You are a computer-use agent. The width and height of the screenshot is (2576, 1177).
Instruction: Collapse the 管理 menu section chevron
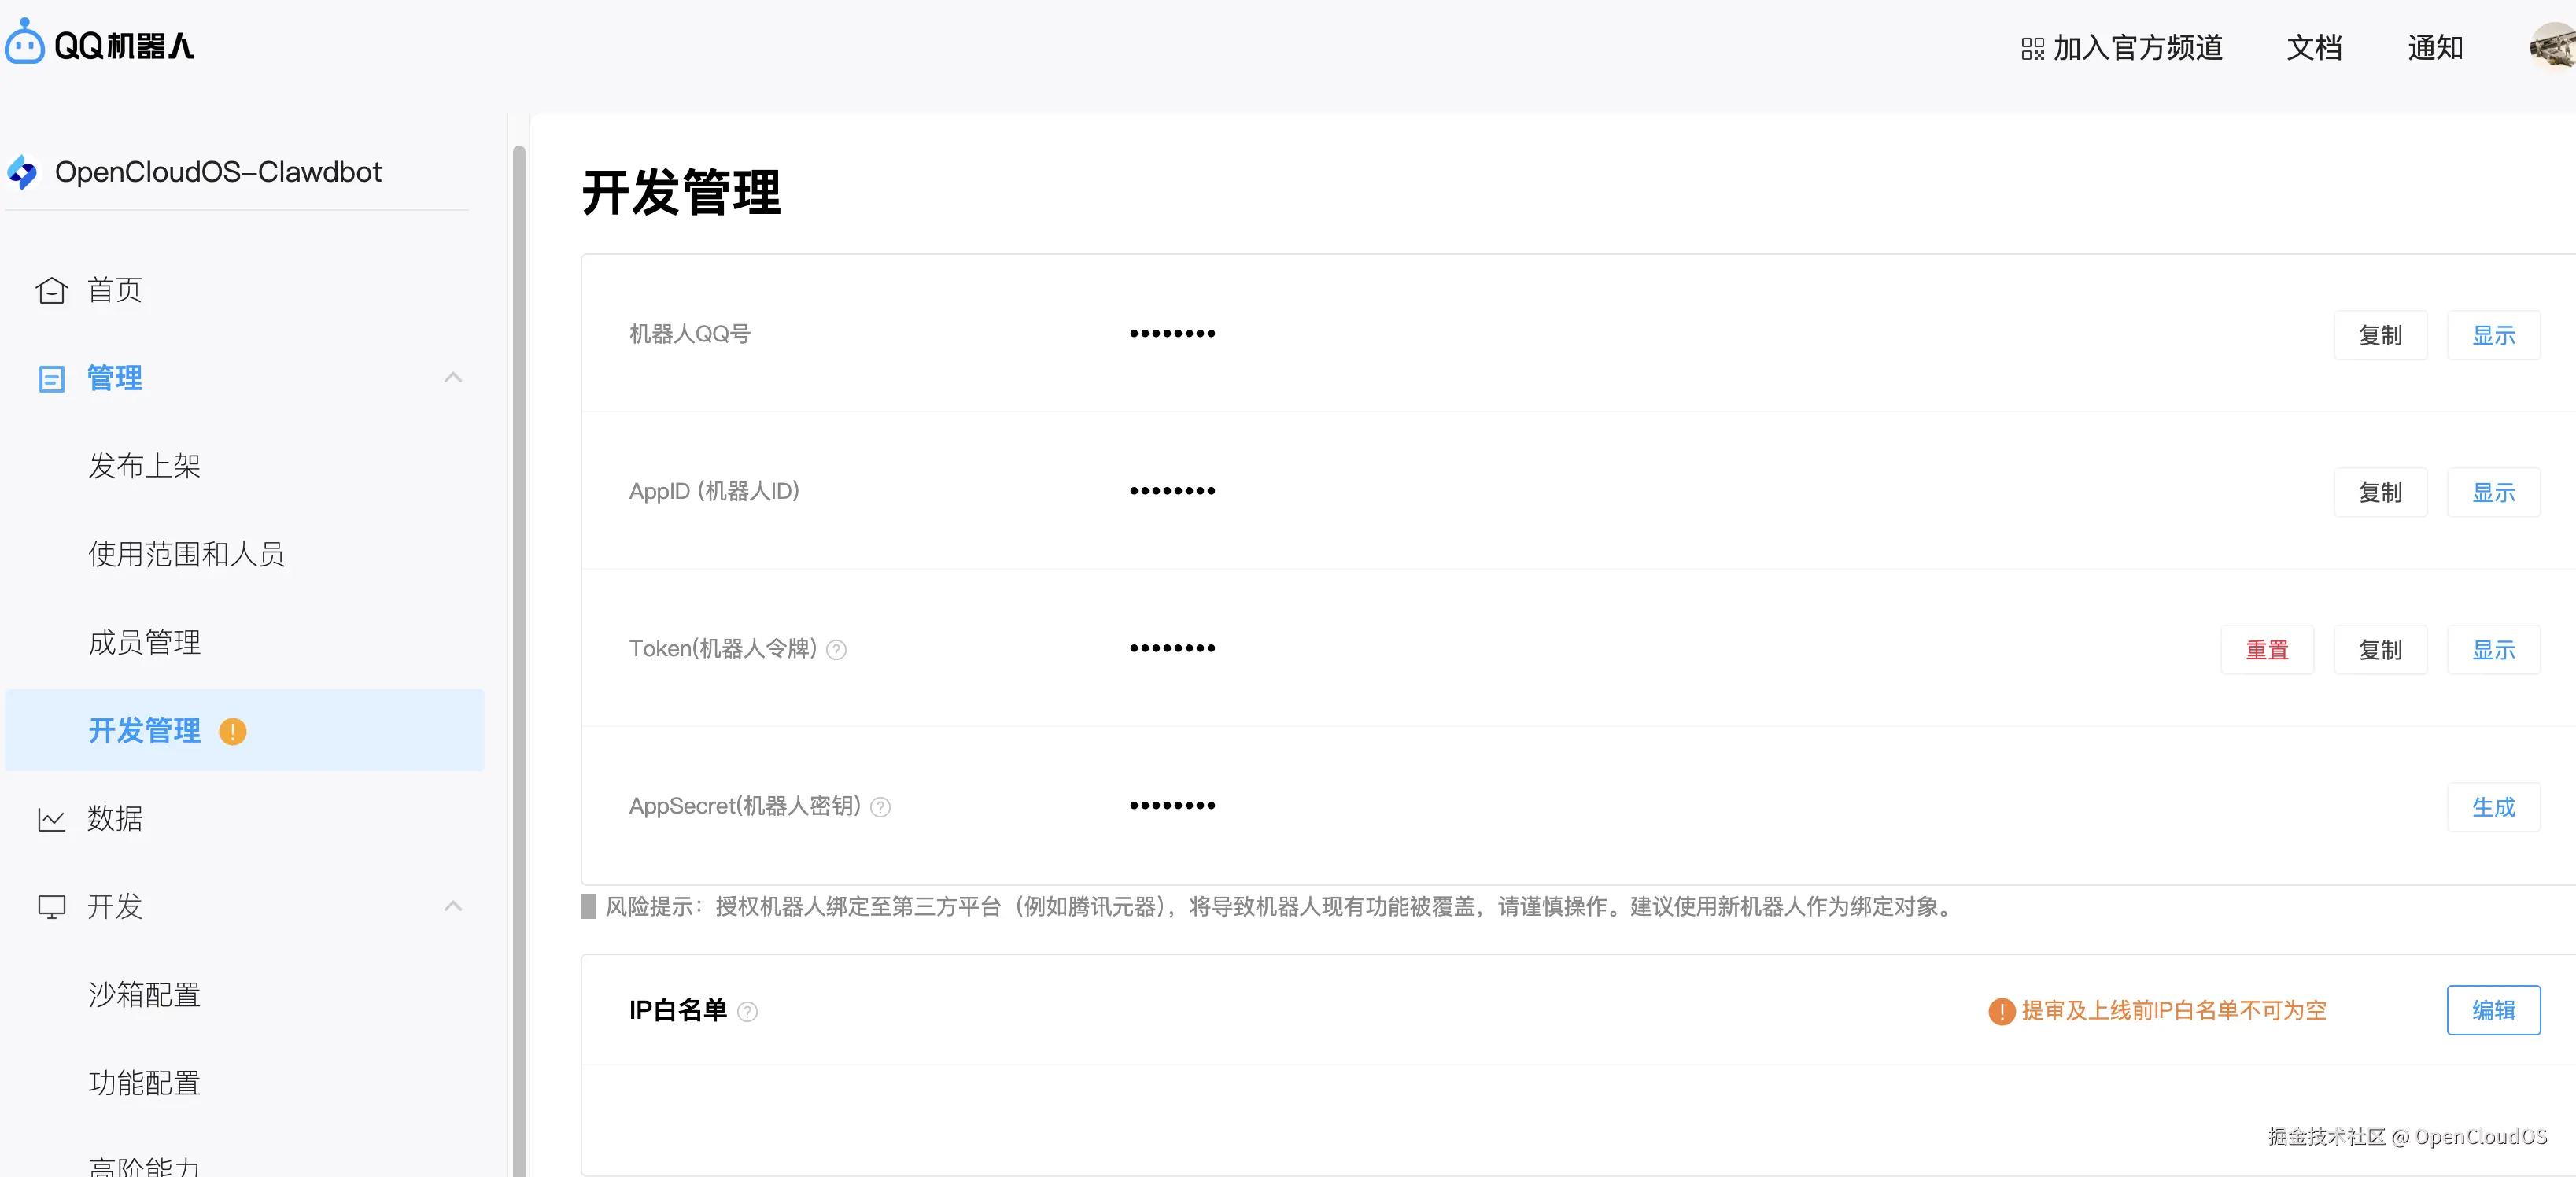[x=453, y=377]
